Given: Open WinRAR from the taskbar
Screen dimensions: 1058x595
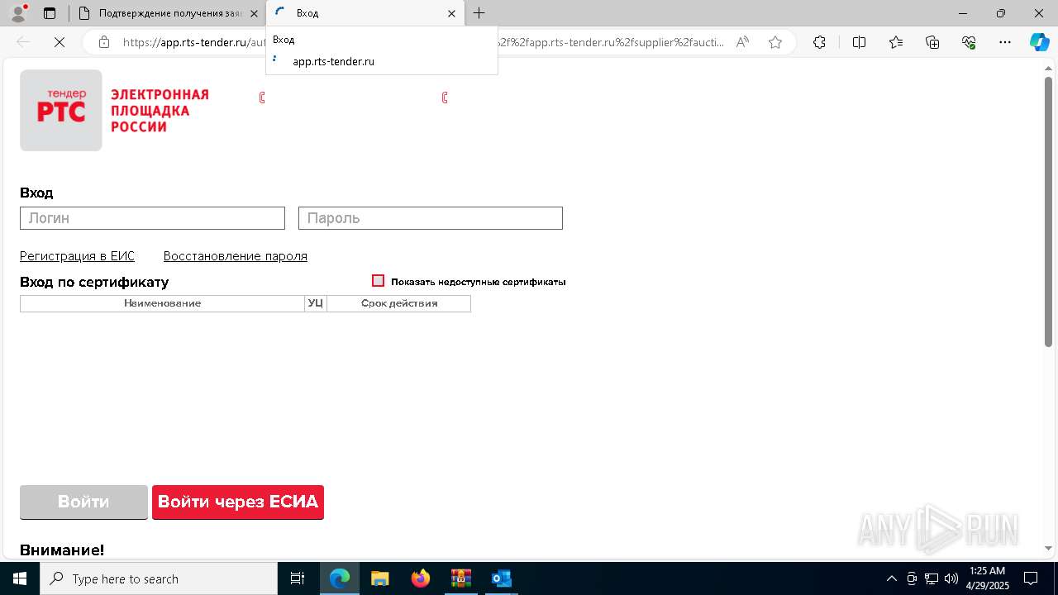Looking at the screenshot, I should tap(460, 578).
